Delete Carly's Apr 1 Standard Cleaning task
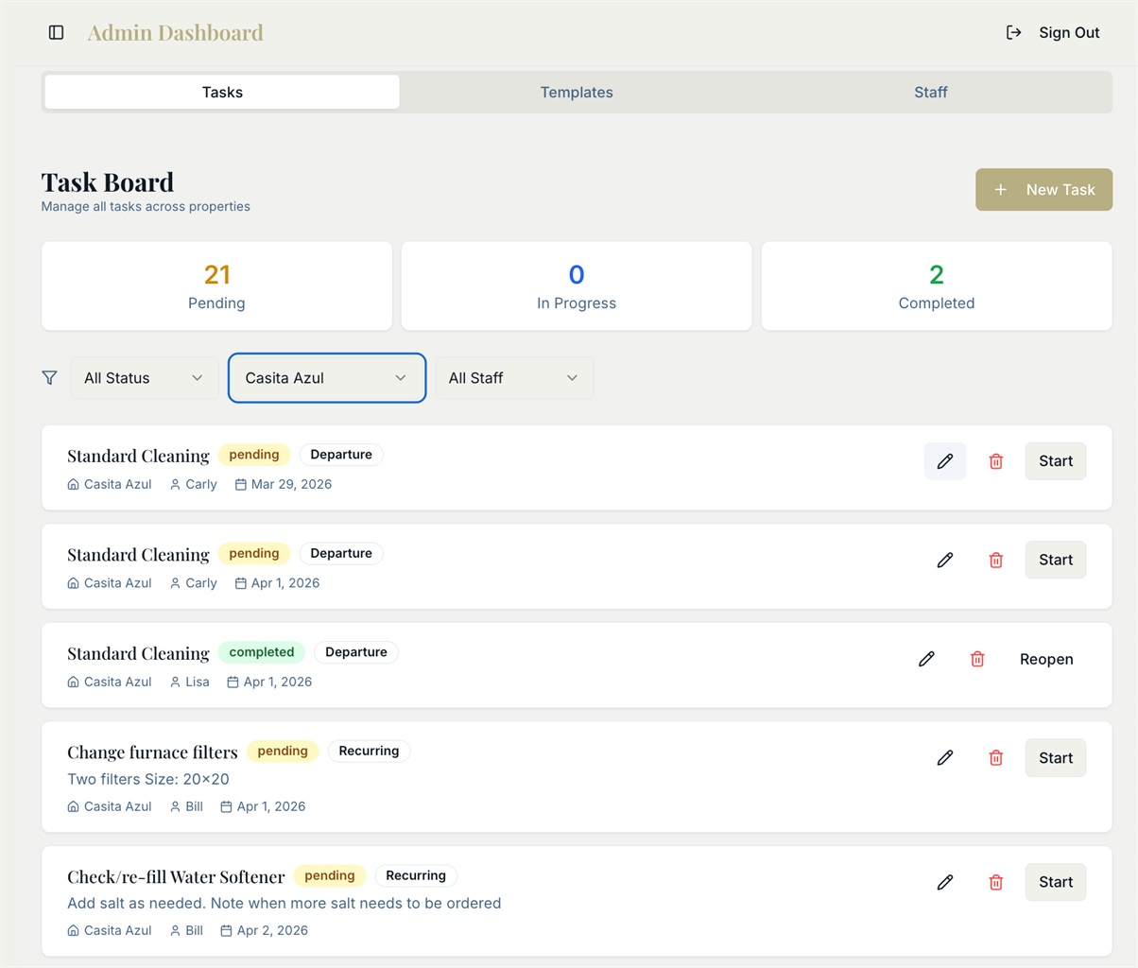This screenshot has width=1138, height=968. 996,560
